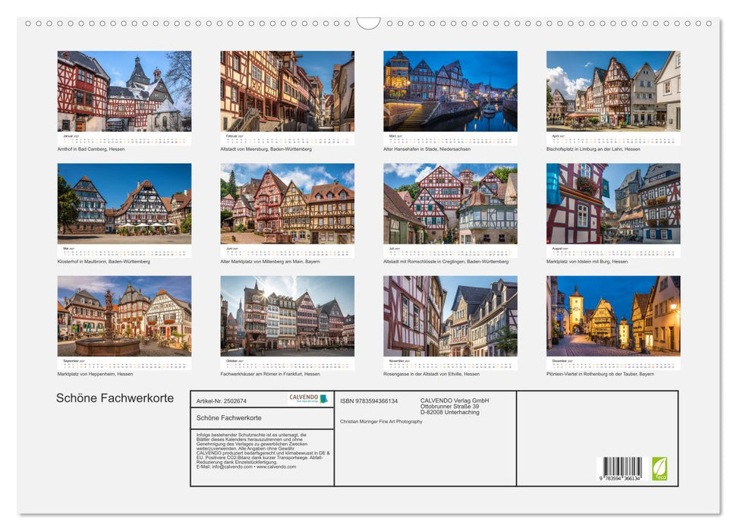Click 'Christian Müringer Fine Art Photography' credit
The width and height of the screenshot is (737, 531).
point(381,422)
